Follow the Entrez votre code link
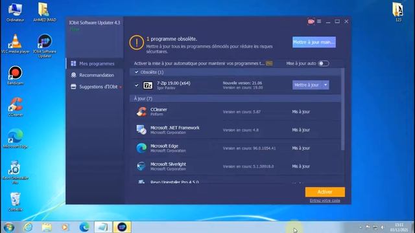Viewport: 415px width, 233px height. pos(325,201)
